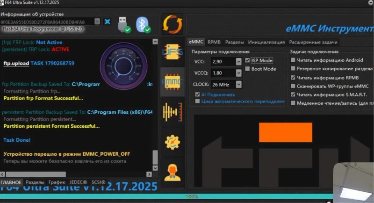Open the waveform signal analyzer icon
The height and width of the screenshot is (203, 374).
[172, 112]
